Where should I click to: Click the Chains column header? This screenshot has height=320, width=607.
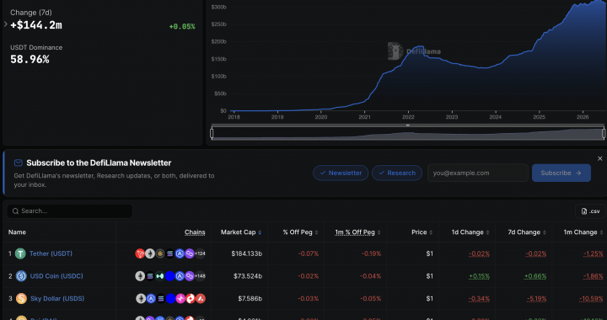(195, 232)
